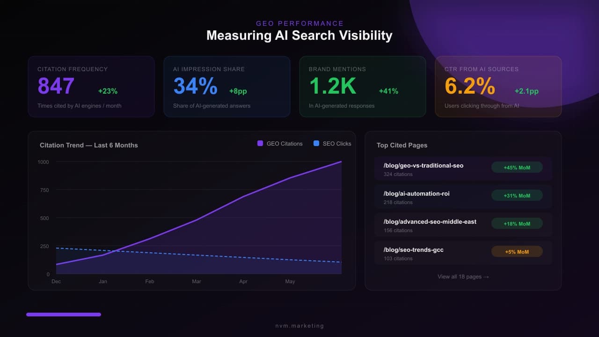Click the Feb label on the chart axis
This screenshot has width=599, height=337.
pos(150,281)
